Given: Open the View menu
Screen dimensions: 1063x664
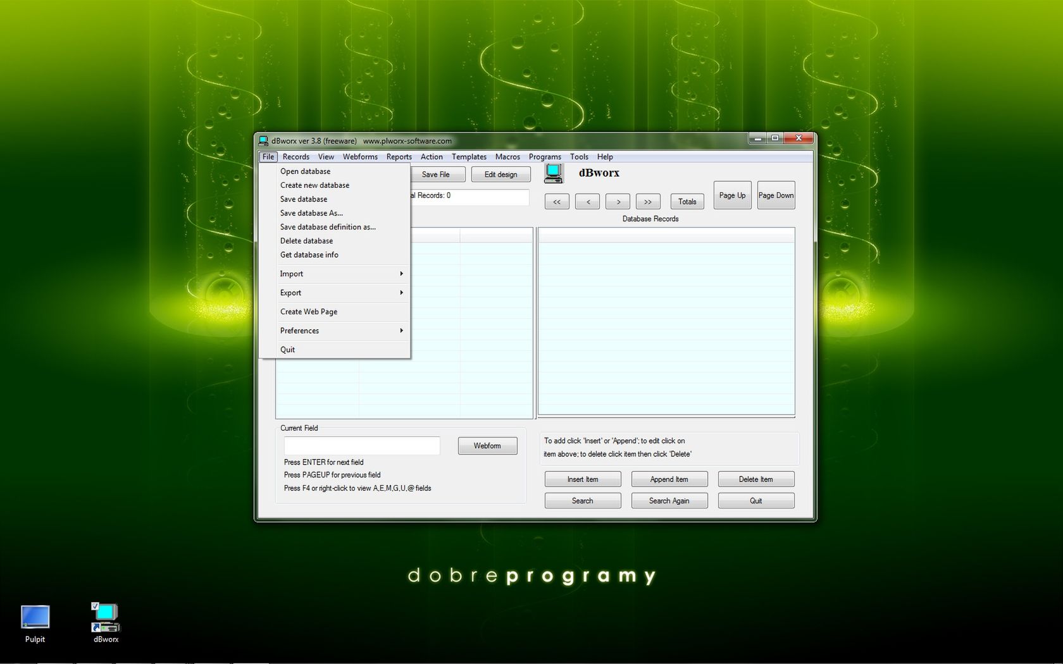Looking at the screenshot, I should click(326, 157).
